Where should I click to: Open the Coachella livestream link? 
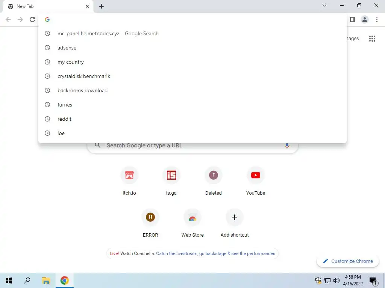tap(215, 253)
